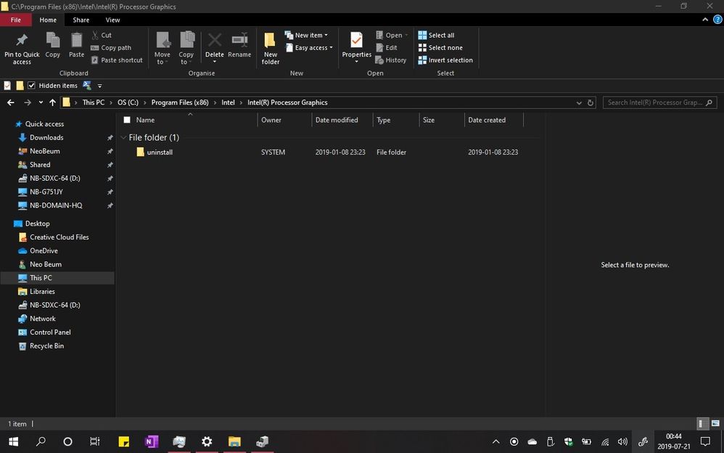This screenshot has height=453, width=724.
Task: Select all items
Action: pos(436,35)
